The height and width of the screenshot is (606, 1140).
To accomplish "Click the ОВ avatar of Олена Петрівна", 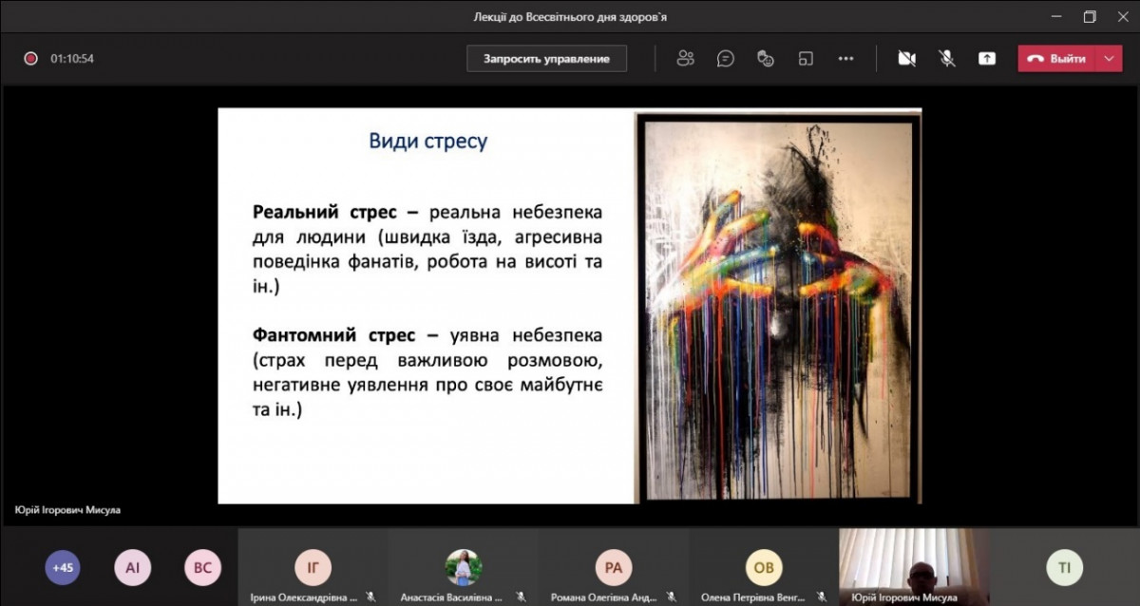I will point(764,568).
